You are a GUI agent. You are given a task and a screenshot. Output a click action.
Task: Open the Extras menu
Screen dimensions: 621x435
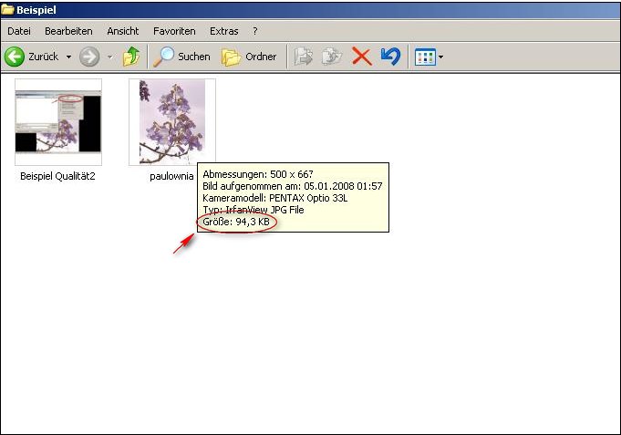point(223,31)
